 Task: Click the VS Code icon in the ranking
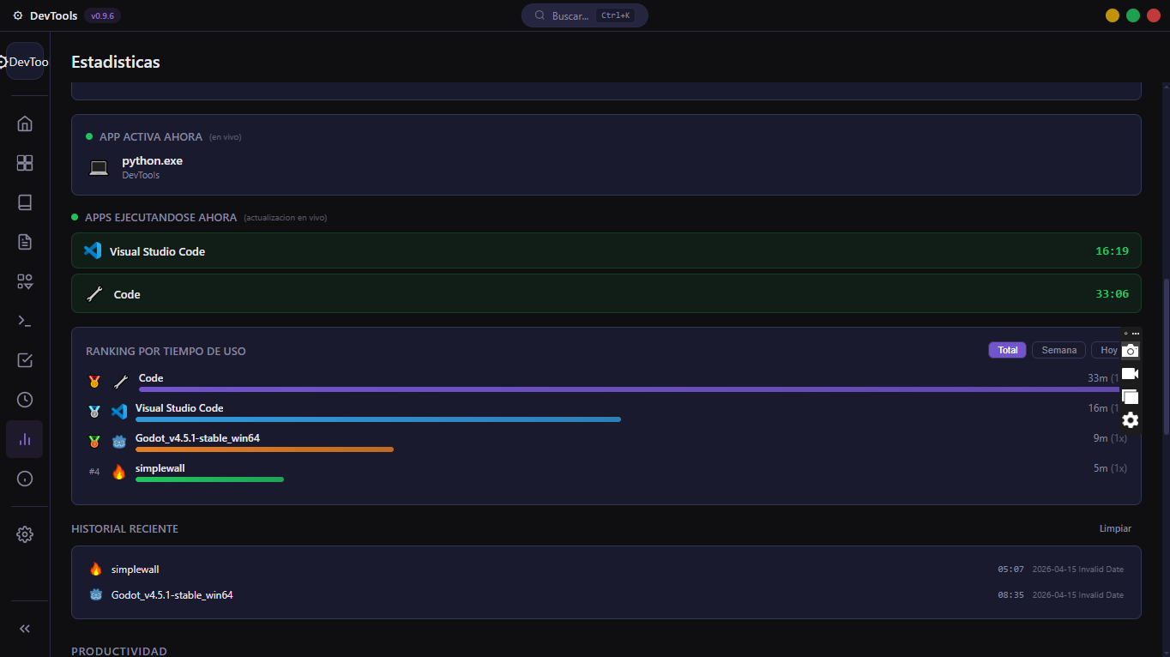coord(119,412)
